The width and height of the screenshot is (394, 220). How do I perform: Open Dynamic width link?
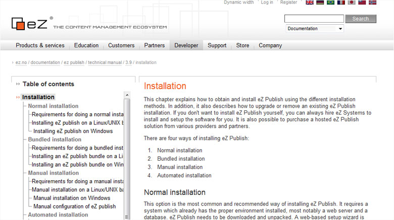coord(239,2)
